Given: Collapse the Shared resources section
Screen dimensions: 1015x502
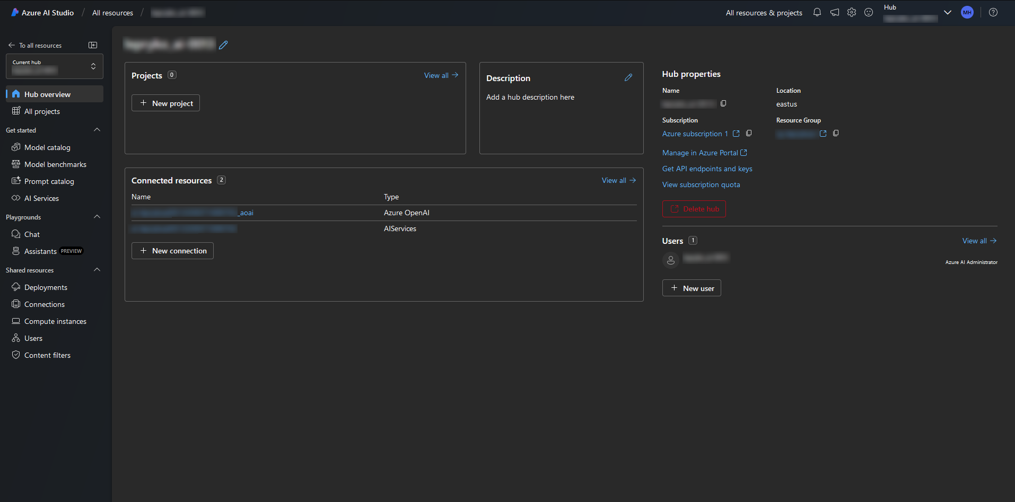Looking at the screenshot, I should click(97, 270).
